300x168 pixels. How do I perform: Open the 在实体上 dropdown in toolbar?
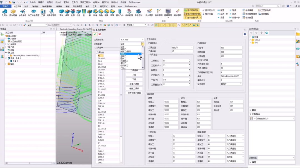click(136, 25)
